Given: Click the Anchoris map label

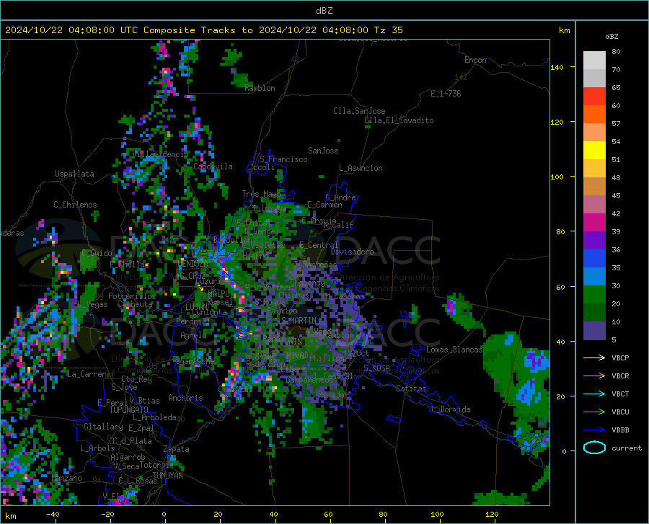Looking at the screenshot, I should point(185,398).
